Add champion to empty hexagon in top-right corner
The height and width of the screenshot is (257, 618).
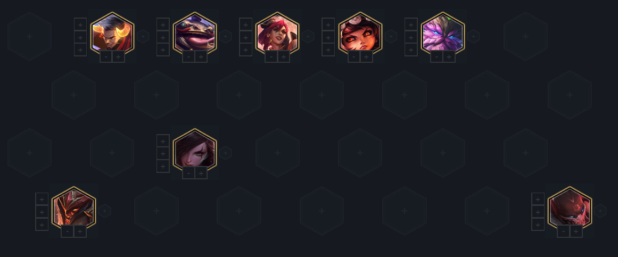pyautogui.click(x=525, y=36)
